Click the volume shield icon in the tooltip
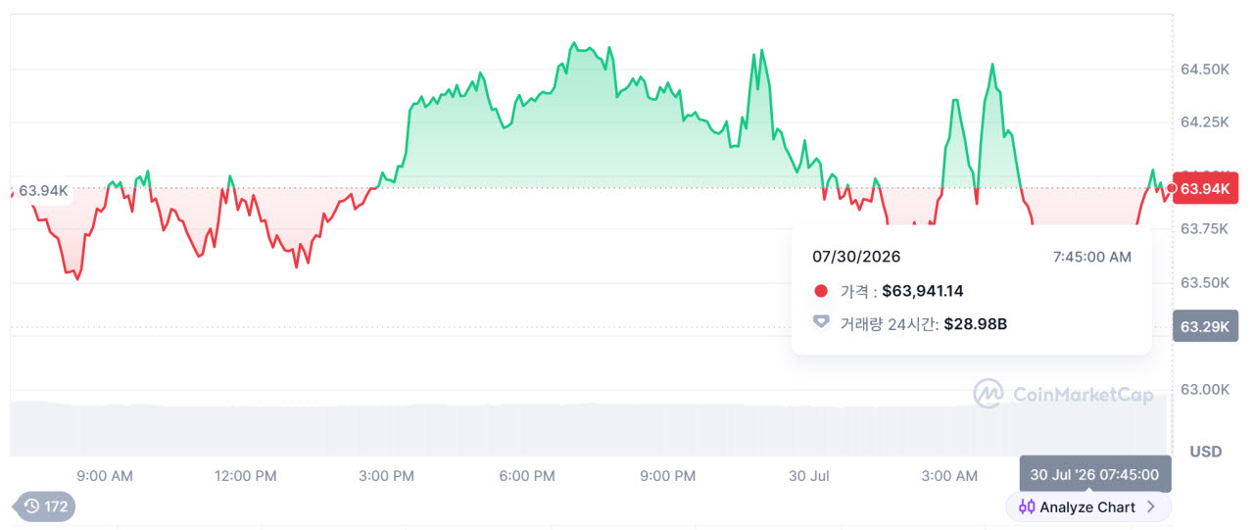This screenshot has width=1254, height=530. 821,322
